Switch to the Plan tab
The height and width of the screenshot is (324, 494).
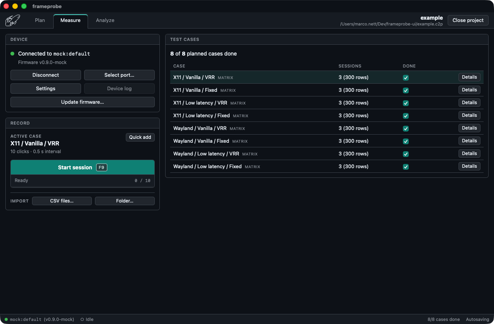[x=40, y=20]
